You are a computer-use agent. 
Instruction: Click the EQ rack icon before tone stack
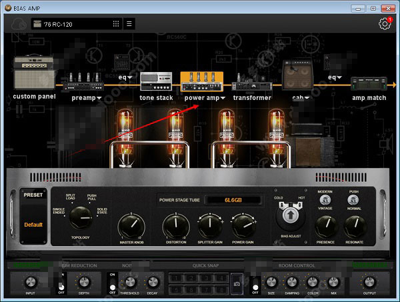pyautogui.click(x=122, y=63)
